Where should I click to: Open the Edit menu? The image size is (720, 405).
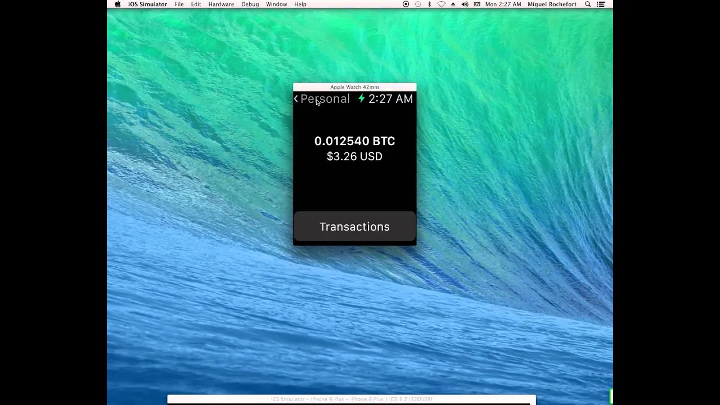[196, 4]
